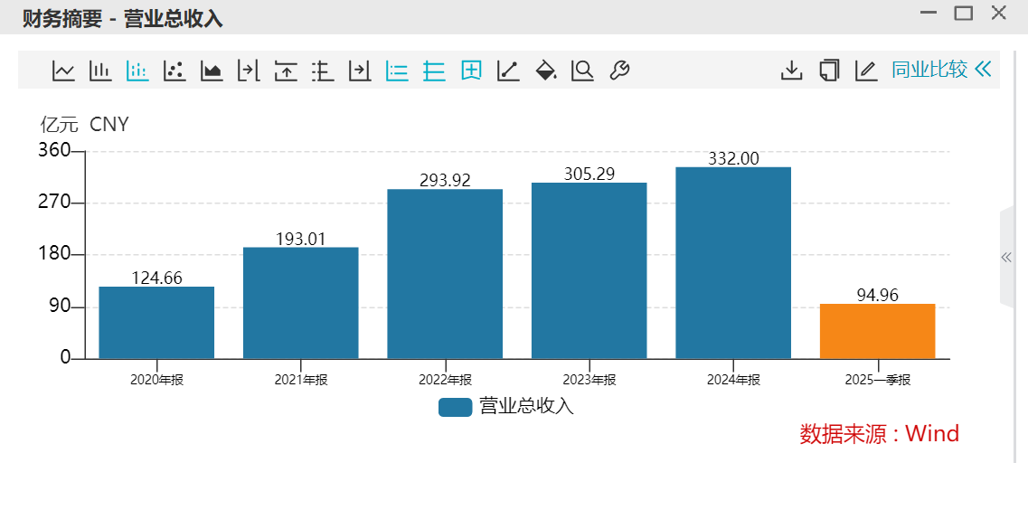1028x510 pixels.
Task: Add trend line with the line-points icon
Action: [x=508, y=71]
